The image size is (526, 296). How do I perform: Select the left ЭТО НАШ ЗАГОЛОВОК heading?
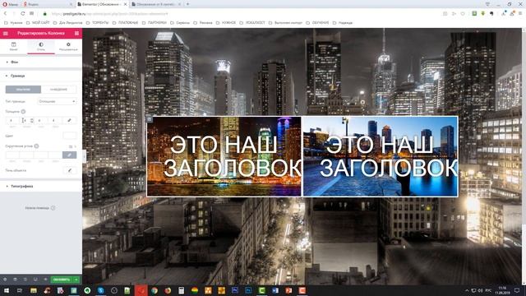[232, 156]
